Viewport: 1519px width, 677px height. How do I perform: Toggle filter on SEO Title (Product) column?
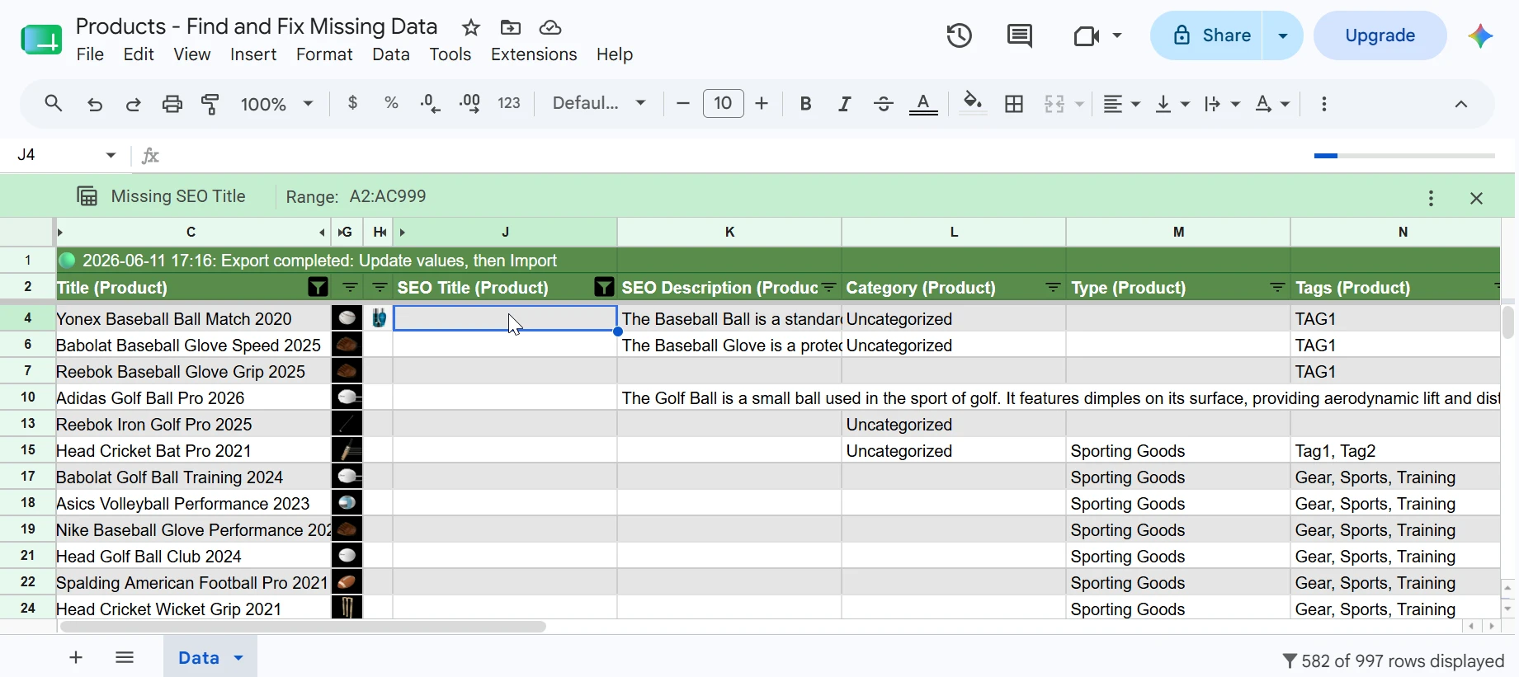(604, 288)
